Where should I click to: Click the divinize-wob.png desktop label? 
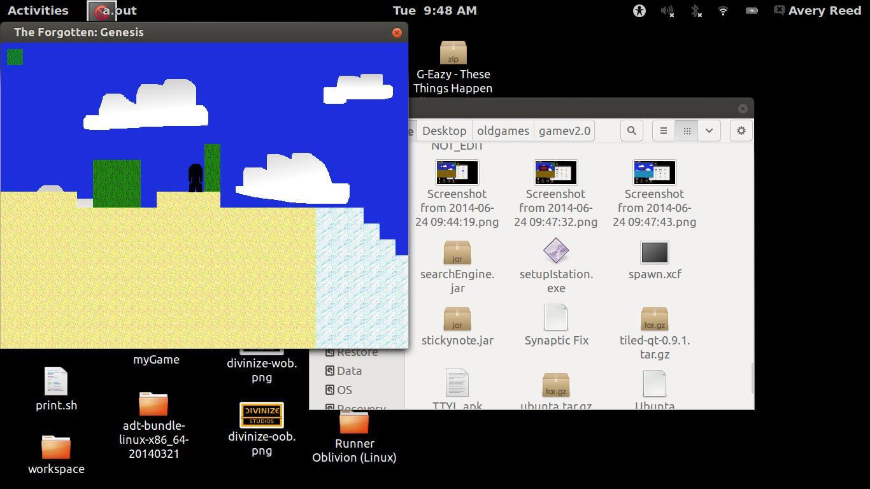pyautogui.click(x=262, y=370)
